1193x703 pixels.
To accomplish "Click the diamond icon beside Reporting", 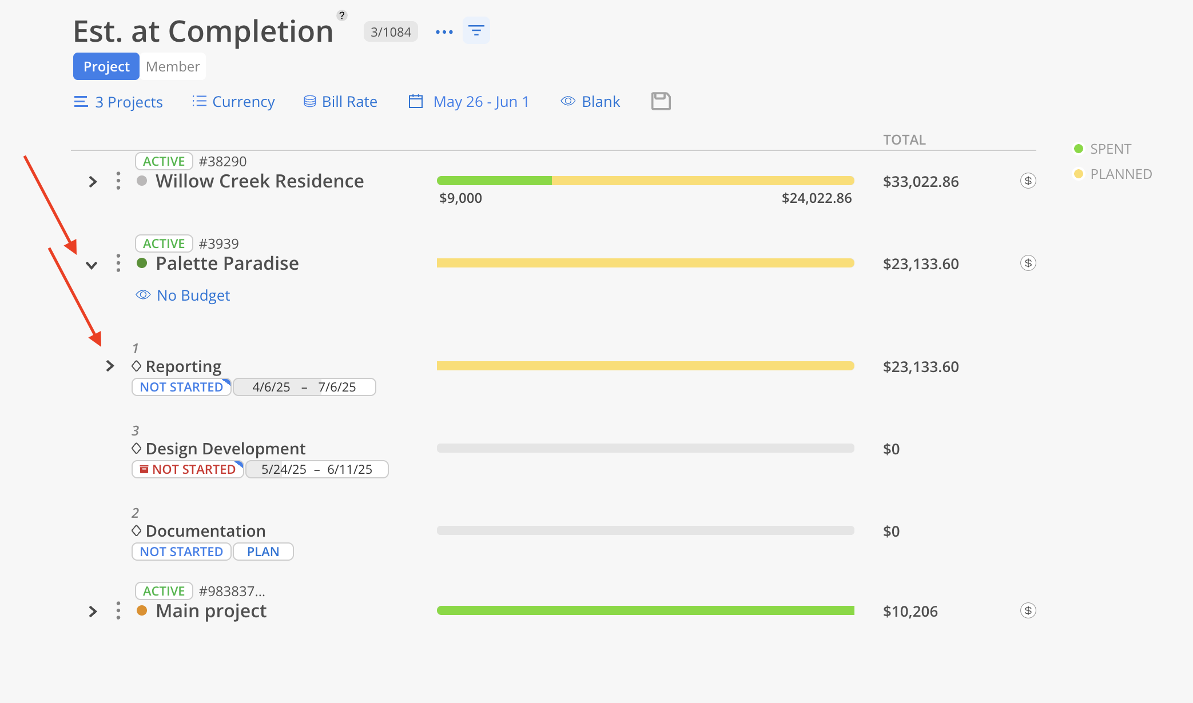I will 137,366.
